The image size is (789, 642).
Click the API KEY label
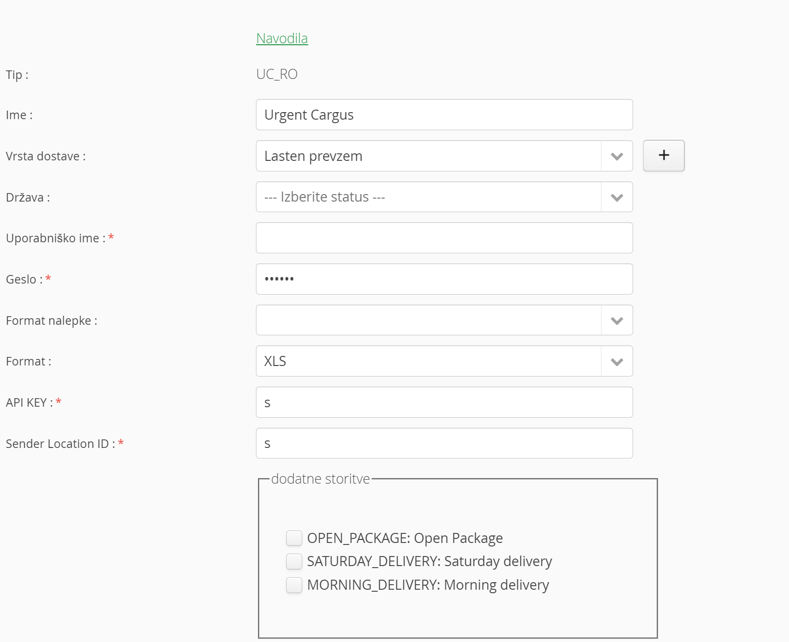pyautogui.click(x=29, y=403)
